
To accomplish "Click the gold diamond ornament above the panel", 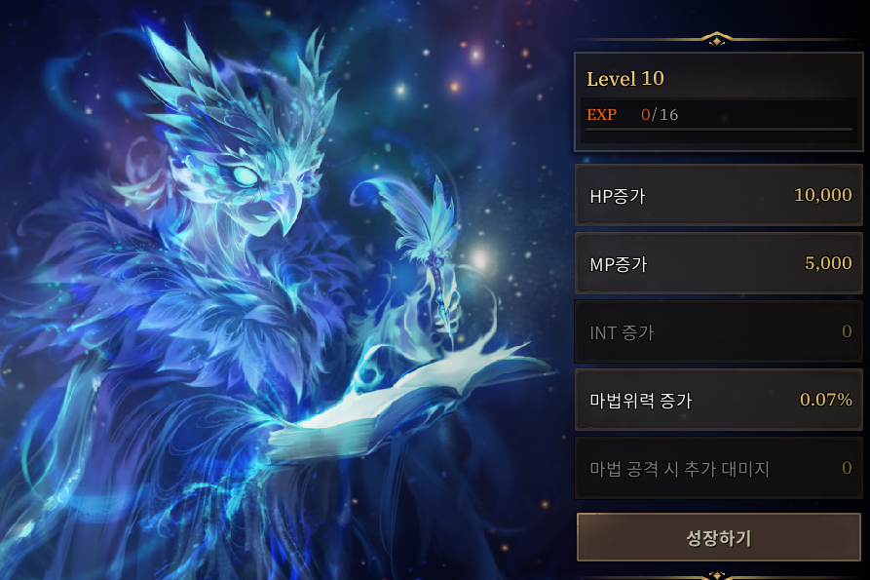I will pos(716,39).
